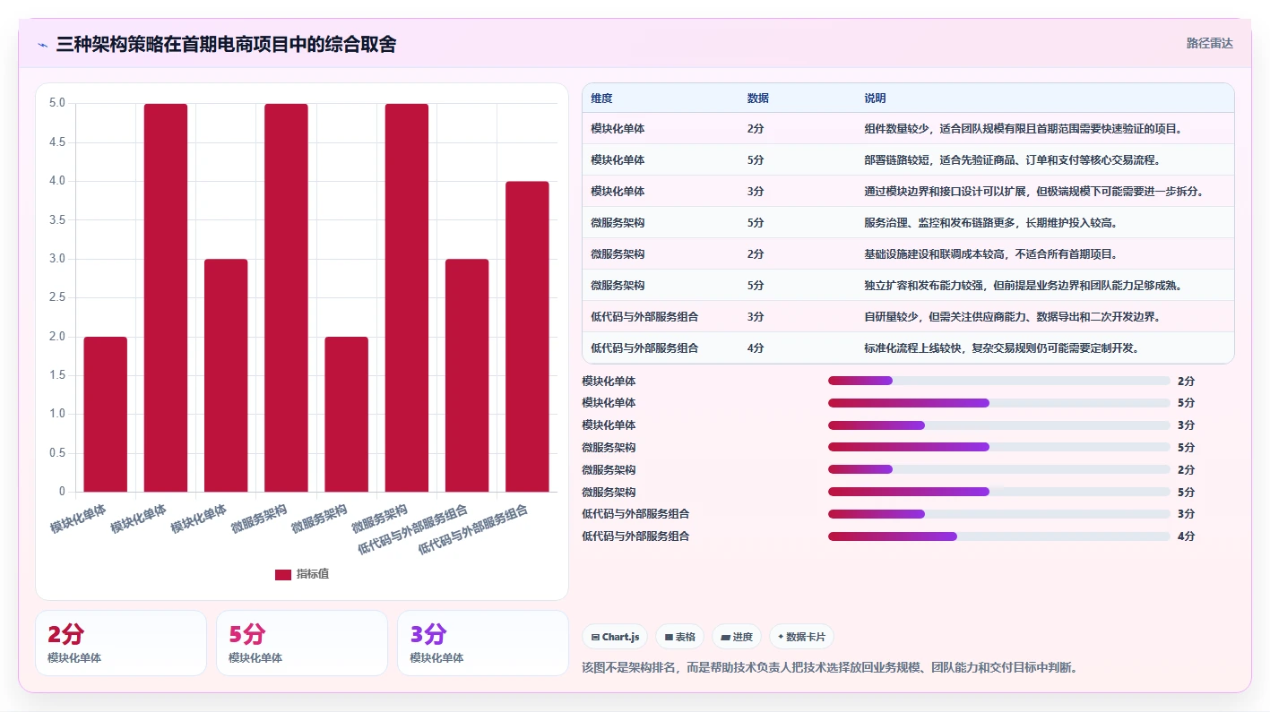Click the 低代码与外部服务组合 chart bar at value 4.0

click(x=527, y=337)
